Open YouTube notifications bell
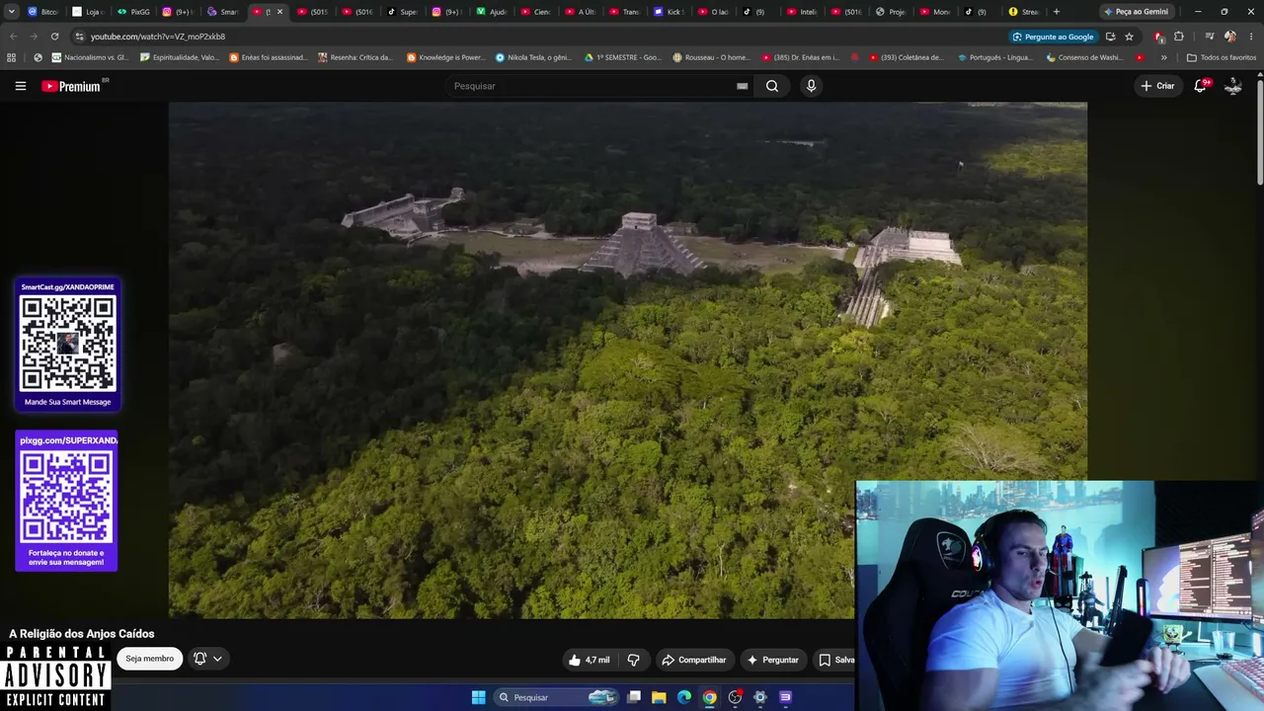This screenshot has width=1264, height=711. [1201, 86]
